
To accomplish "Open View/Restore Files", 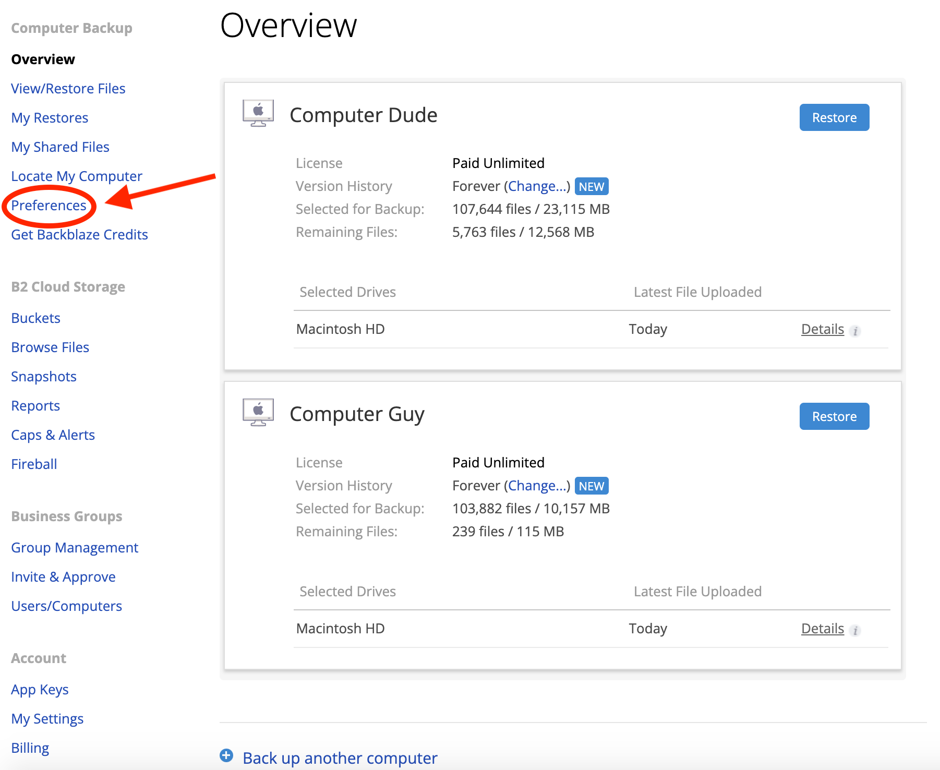I will [68, 89].
